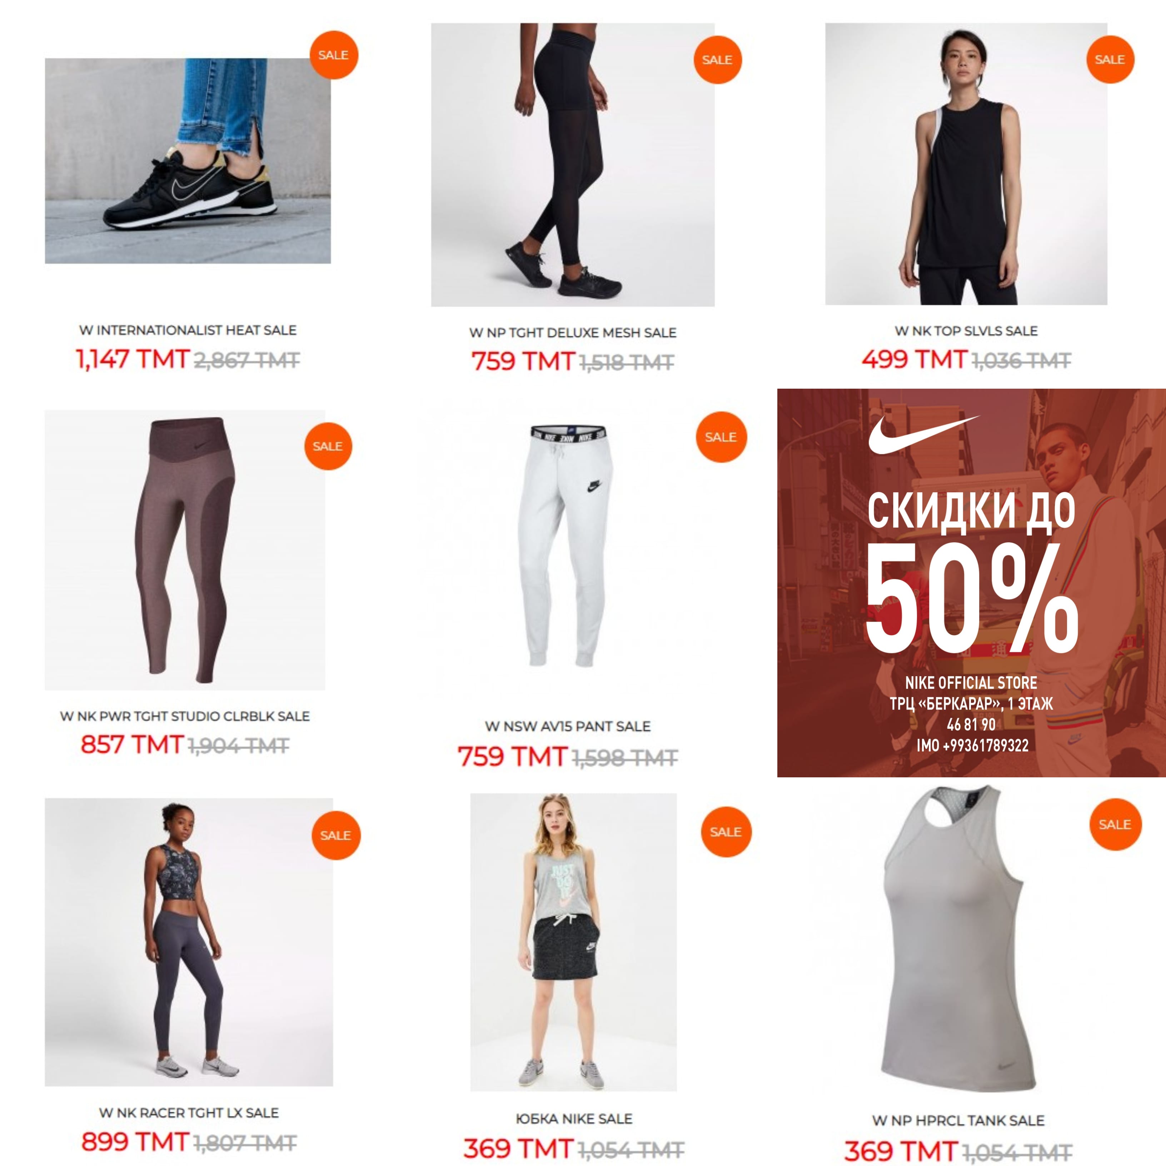
Task: Click SALE badge on Deluxe Mesh tights
Action: coord(717,60)
